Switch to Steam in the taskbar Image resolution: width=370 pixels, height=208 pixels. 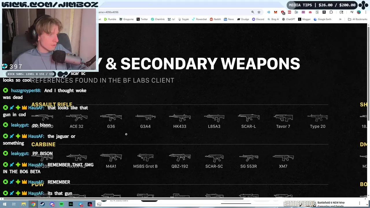coord(42,204)
